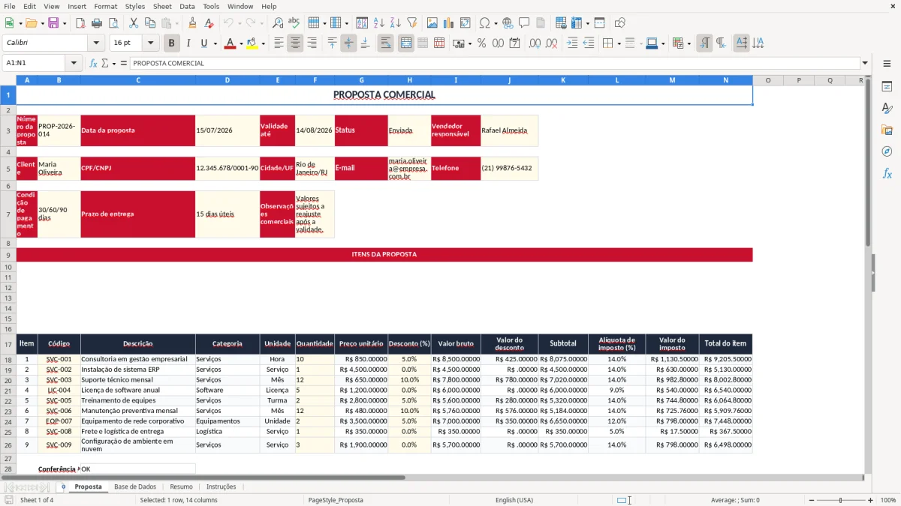Image resolution: width=901 pixels, height=506 pixels.
Task: Toggle Underline formatting
Action: pyautogui.click(x=203, y=43)
